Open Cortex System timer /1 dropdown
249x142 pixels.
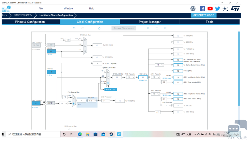(x=159, y=65)
